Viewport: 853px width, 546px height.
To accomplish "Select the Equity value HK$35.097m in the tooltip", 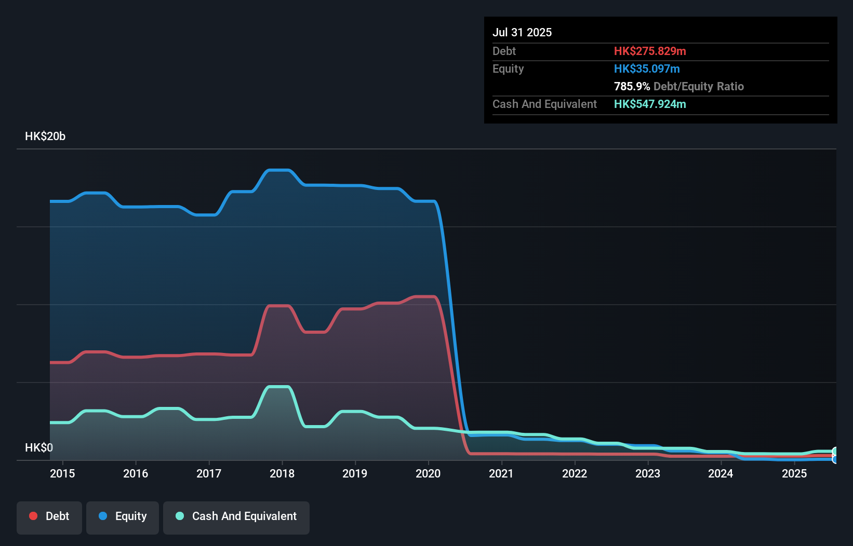I will pos(647,69).
